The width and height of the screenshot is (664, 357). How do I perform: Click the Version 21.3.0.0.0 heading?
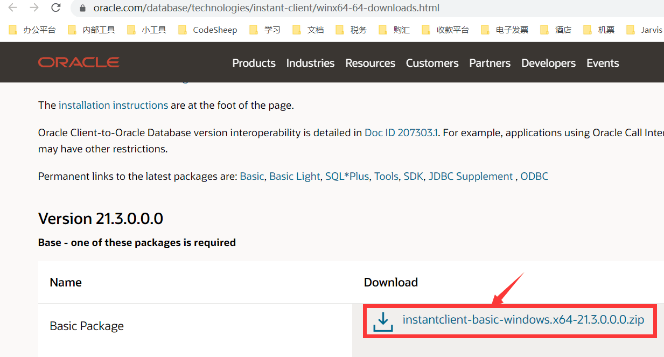click(101, 219)
